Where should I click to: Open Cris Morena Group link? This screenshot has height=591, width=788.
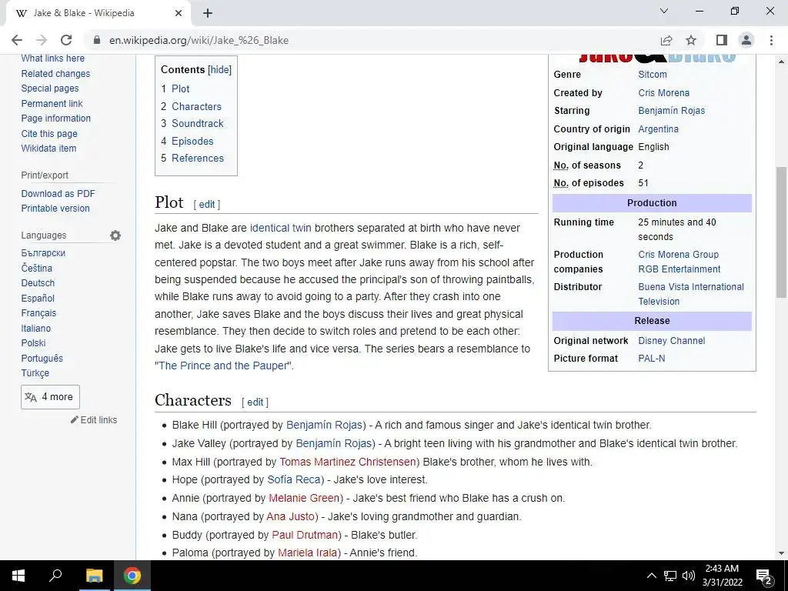click(x=678, y=255)
